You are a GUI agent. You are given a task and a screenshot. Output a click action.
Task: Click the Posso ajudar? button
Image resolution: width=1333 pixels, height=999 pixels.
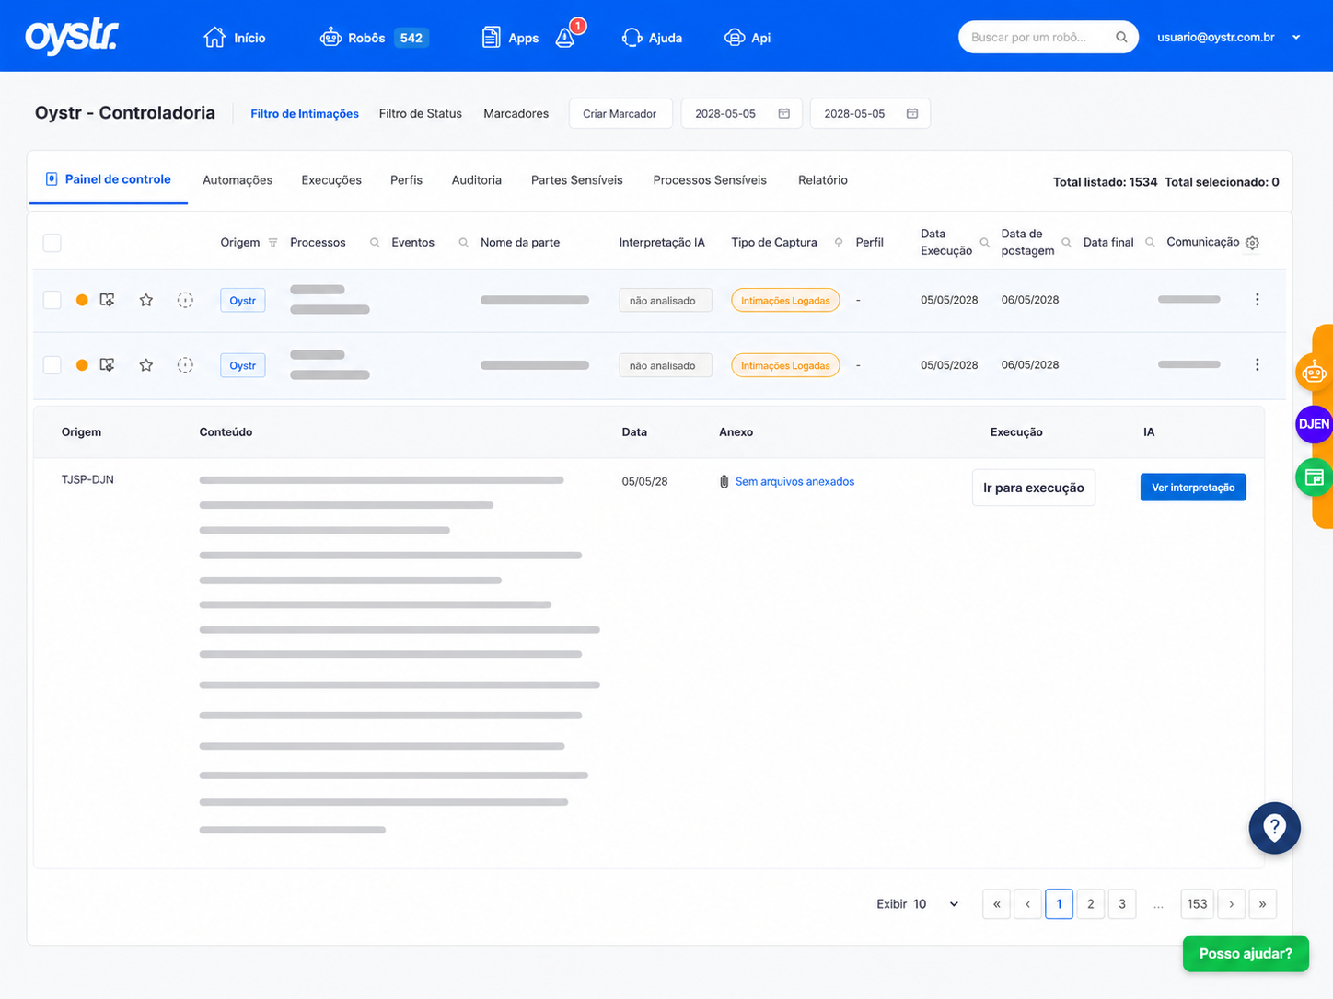click(x=1246, y=954)
